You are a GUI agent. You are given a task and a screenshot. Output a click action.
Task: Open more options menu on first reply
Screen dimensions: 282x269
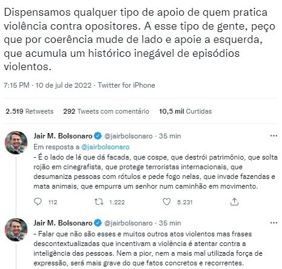click(274, 136)
